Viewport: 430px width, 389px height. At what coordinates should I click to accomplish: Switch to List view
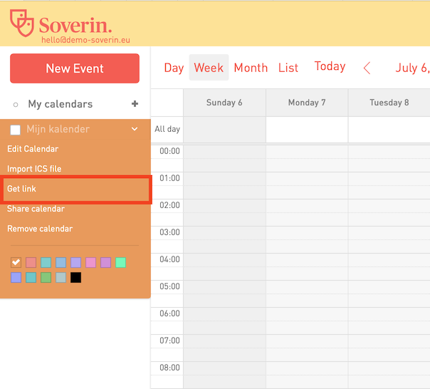(x=288, y=68)
